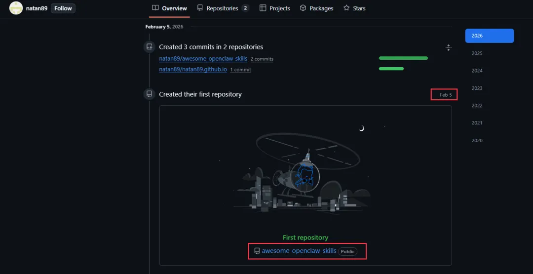Switch to the Overview tab
The width and height of the screenshot is (533, 274).
(x=169, y=8)
